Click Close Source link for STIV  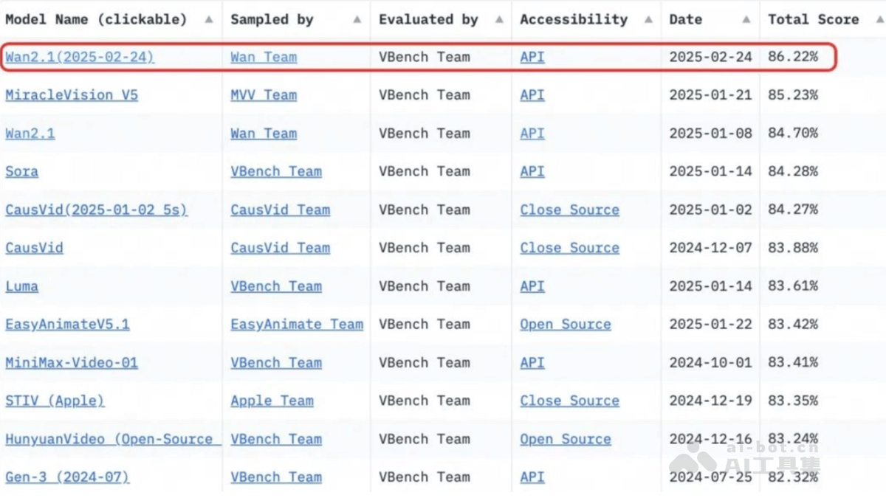coord(569,401)
